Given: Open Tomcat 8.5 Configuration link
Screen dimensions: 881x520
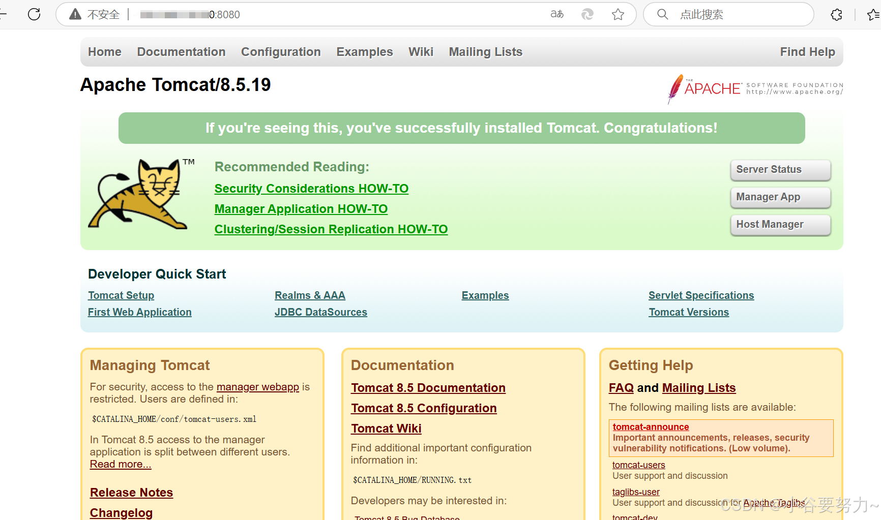Looking at the screenshot, I should (424, 408).
